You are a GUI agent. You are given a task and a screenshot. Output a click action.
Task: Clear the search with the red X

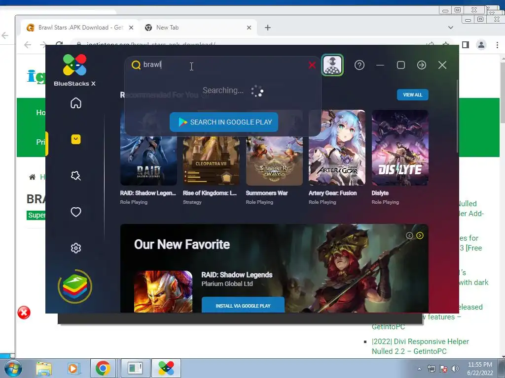312,65
